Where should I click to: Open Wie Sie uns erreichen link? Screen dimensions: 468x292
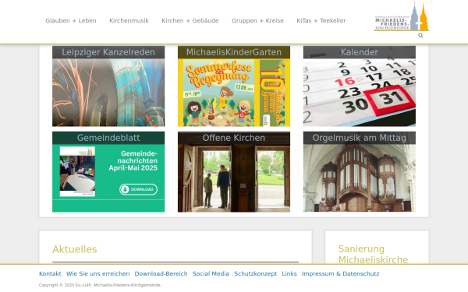(x=98, y=273)
